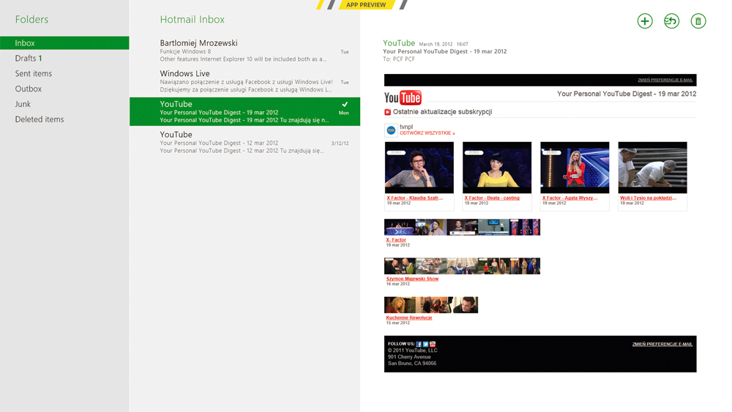This screenshot has height=412, width=732.
Task: Click the tvnpl channel avatar icon
Action: point(391,130)
